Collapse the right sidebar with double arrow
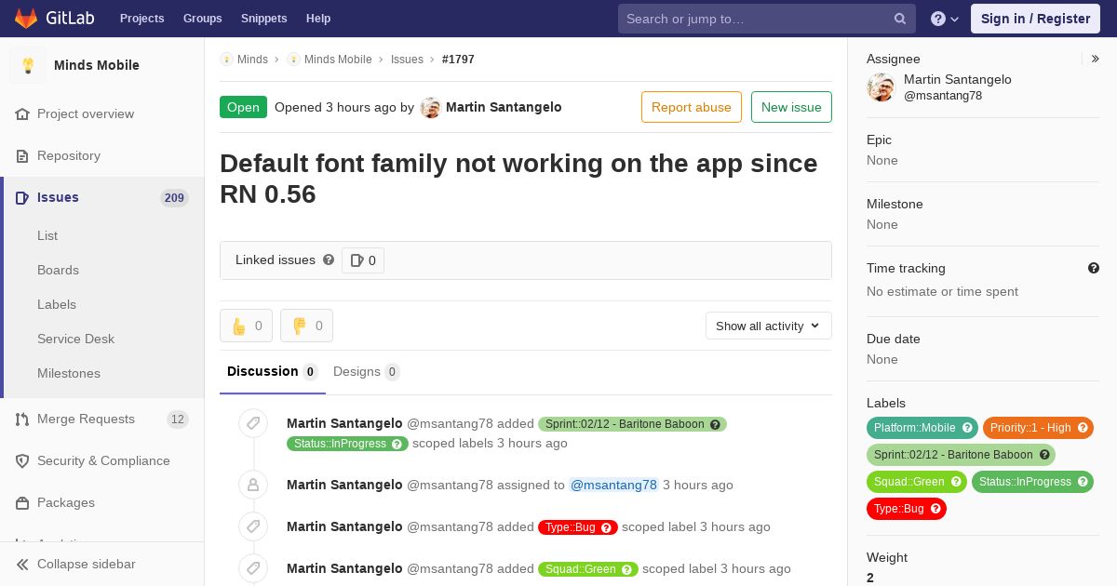The width and height of the screenshot is (1117, 586). (x=1096, y=59)
